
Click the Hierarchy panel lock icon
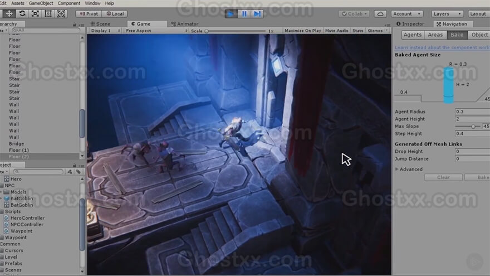point(75,25)
